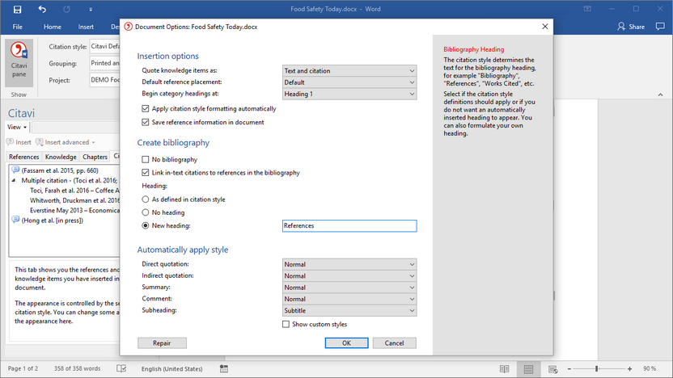Switch to Web Layout view icon

(x=552, y=369)
